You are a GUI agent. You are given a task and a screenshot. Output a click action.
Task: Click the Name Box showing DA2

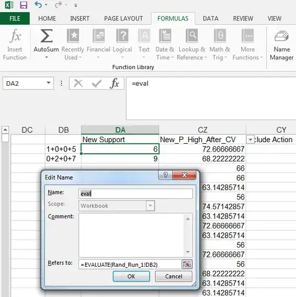24,83
